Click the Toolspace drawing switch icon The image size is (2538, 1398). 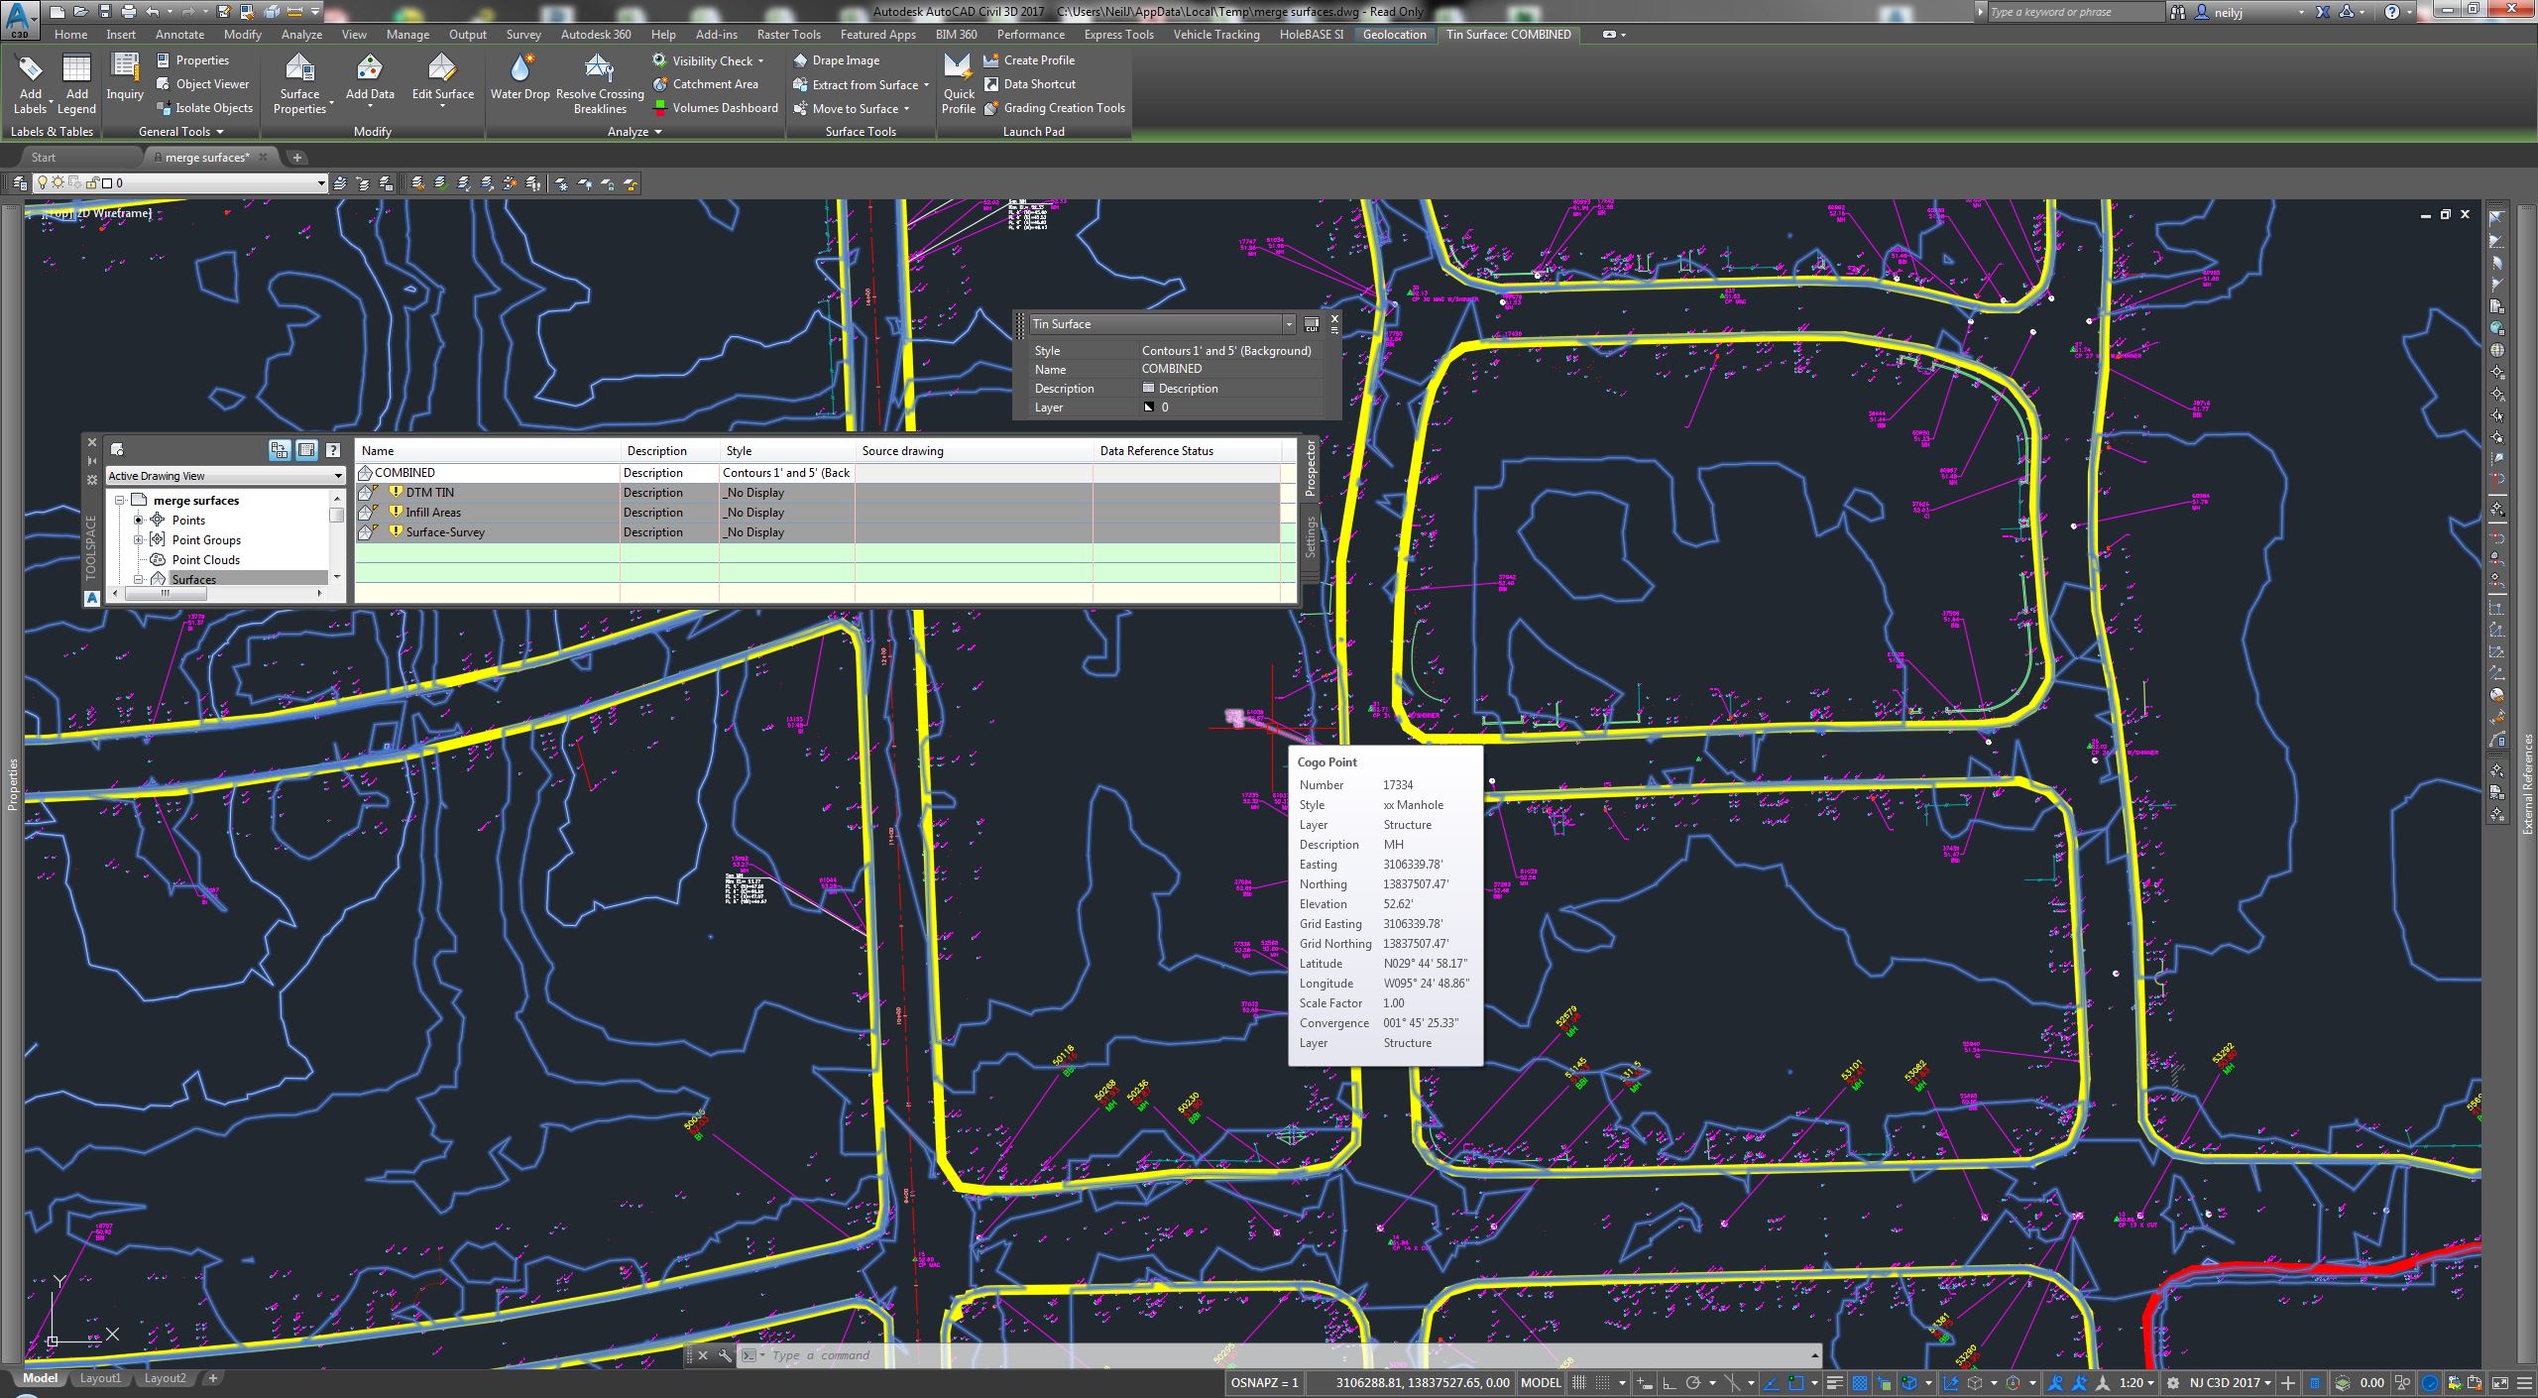tap(117, 450)
